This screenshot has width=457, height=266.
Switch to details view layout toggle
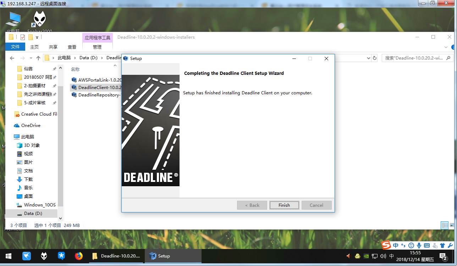pos(444,225)
